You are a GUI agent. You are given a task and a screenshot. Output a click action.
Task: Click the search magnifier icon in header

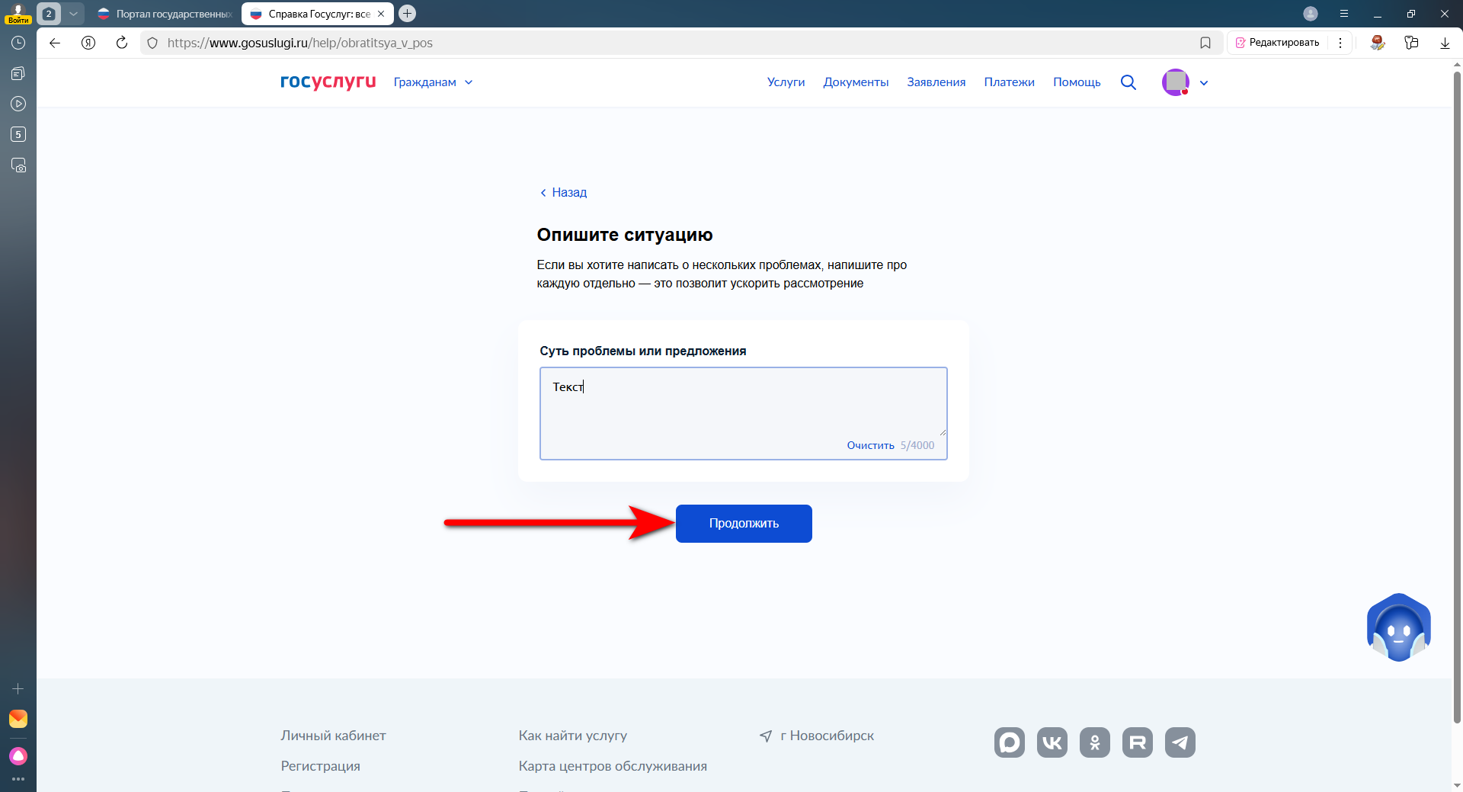pyautogui.click(x=1128, y=82)
